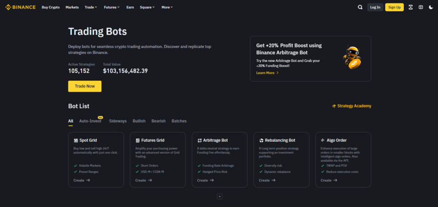The height and width of the screenshot is (207, 438).
Task: Click the Algo Order card icon
Action: 323,140
